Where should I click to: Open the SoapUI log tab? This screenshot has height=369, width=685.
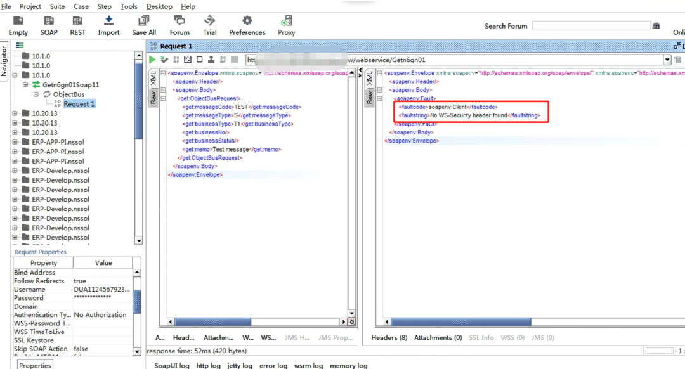pos(172,365)
